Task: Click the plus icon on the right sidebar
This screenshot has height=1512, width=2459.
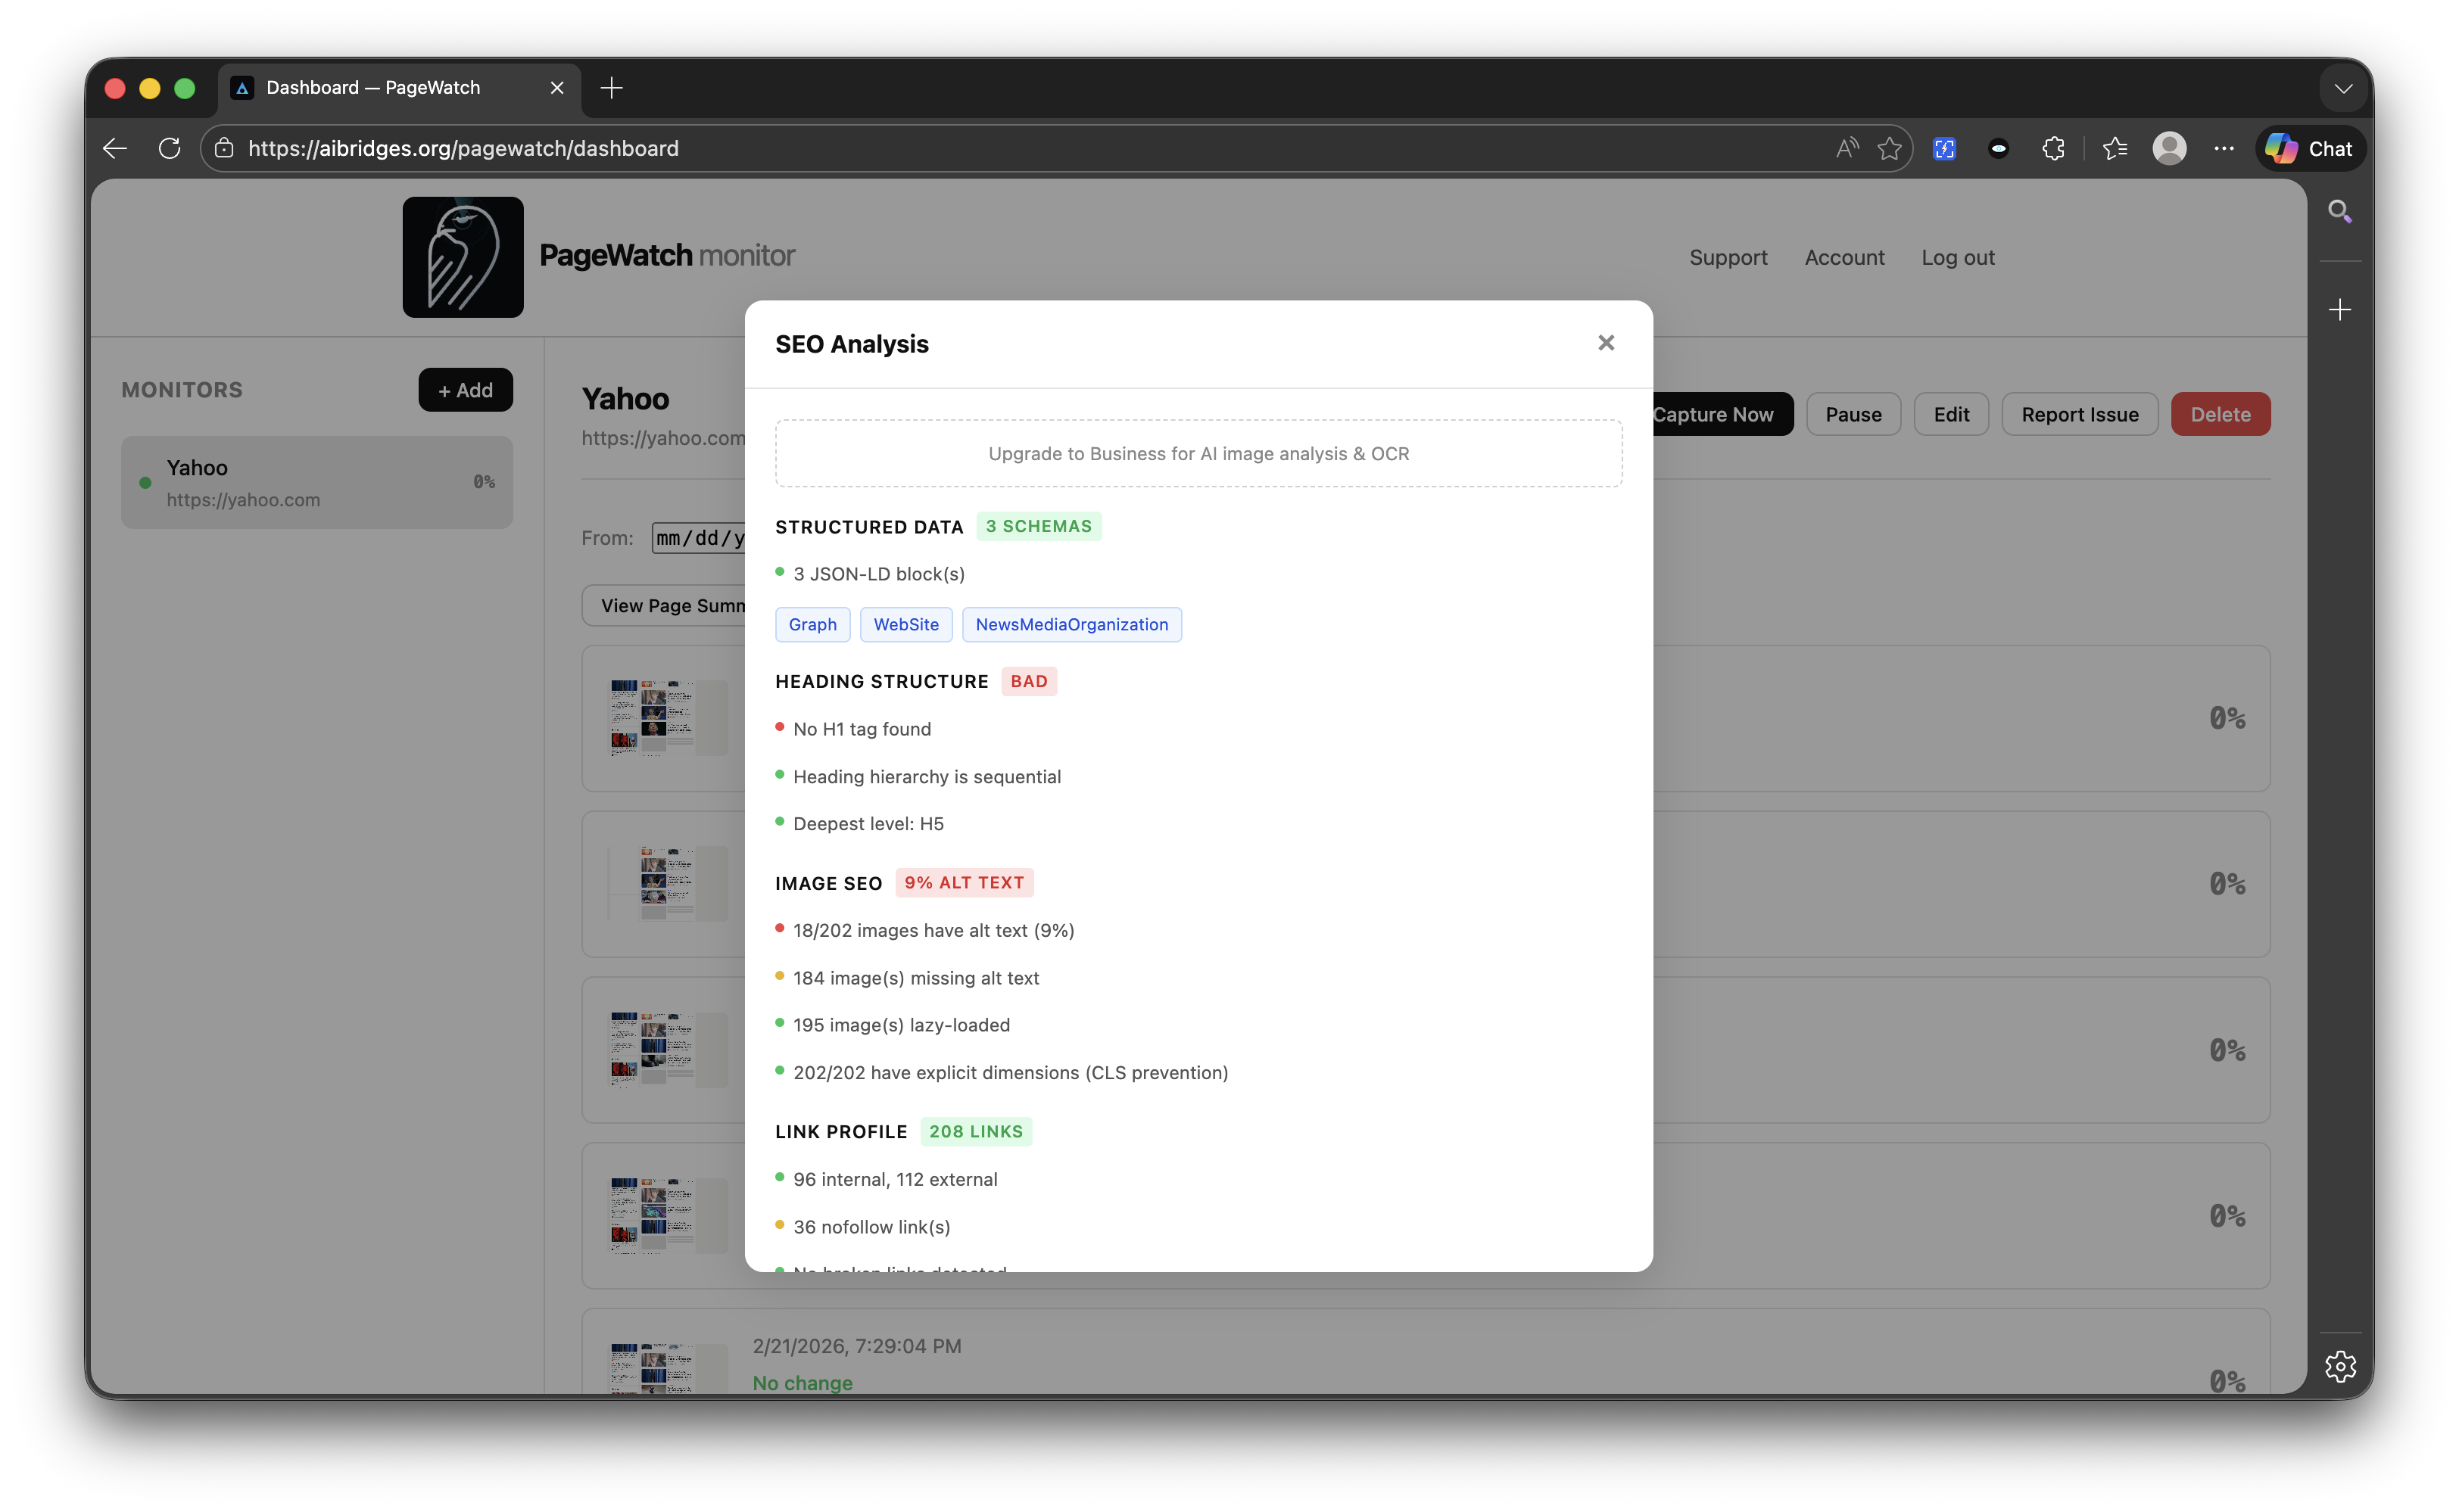Action: tap(2340, 310)
